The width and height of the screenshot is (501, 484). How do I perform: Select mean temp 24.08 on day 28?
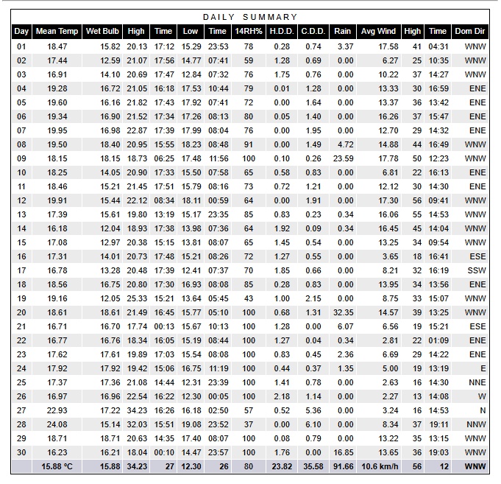point(57,424)
